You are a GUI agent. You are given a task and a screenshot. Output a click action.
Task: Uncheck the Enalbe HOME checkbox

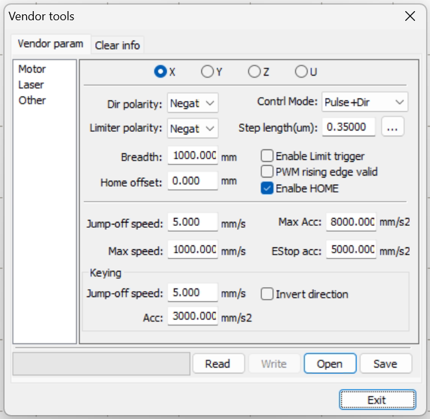pyautogui.click(x=267, y=188)
